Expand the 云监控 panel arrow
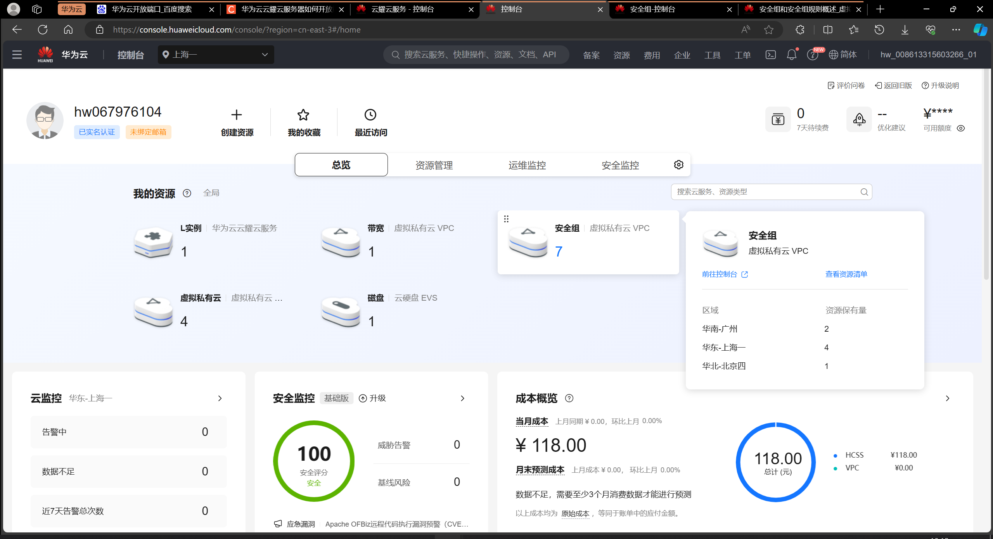993x539 pixels. tap(220, 398)
